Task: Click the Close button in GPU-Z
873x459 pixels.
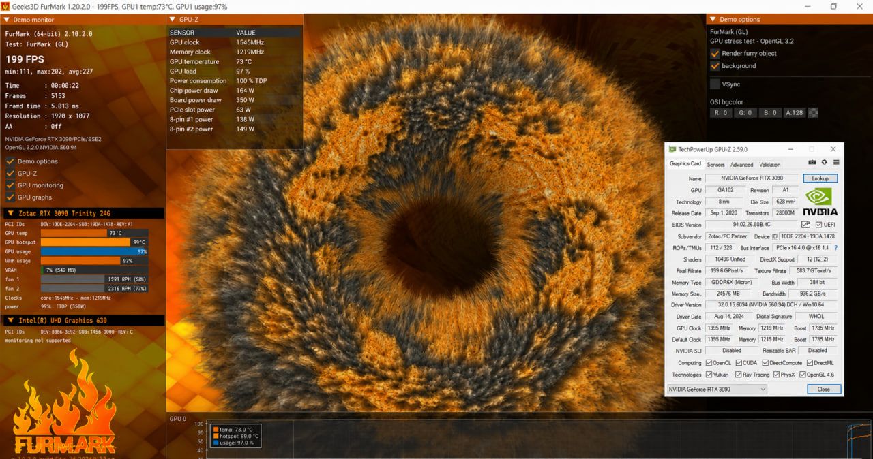Action: (823, 390)
